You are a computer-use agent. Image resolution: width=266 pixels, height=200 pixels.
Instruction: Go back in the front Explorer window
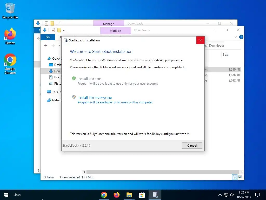(x=45, y=46)
